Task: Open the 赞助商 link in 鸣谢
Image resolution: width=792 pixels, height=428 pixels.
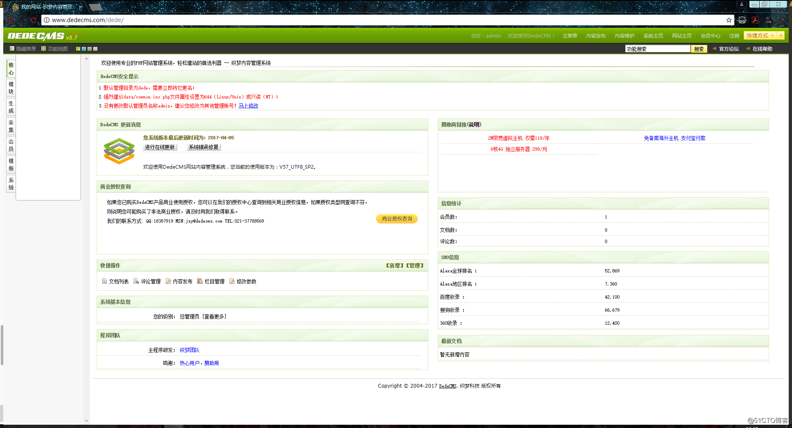Action: coord(211,363)
